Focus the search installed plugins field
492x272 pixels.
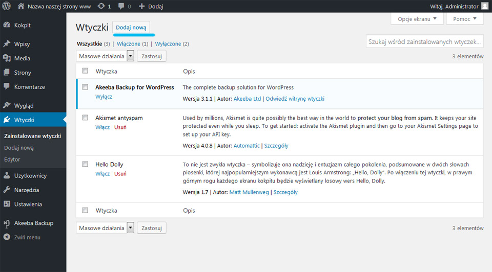(424, 41)
